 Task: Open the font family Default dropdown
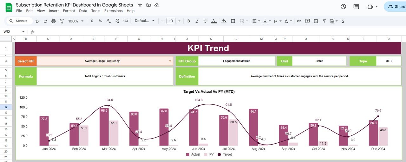click(x=145, y=21)
